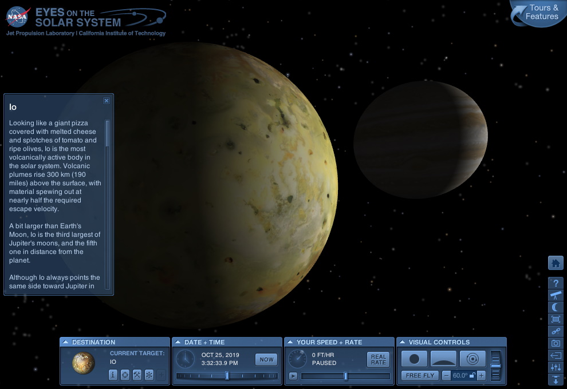The height and width of the screenshot is (389, 567).
Task: Select the concentric orbits view control
Action: tap(472, 359)
